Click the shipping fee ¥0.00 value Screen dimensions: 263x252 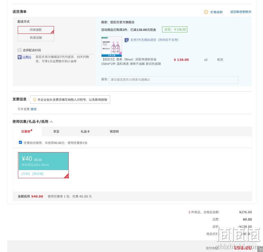click(x=247, y=219)
